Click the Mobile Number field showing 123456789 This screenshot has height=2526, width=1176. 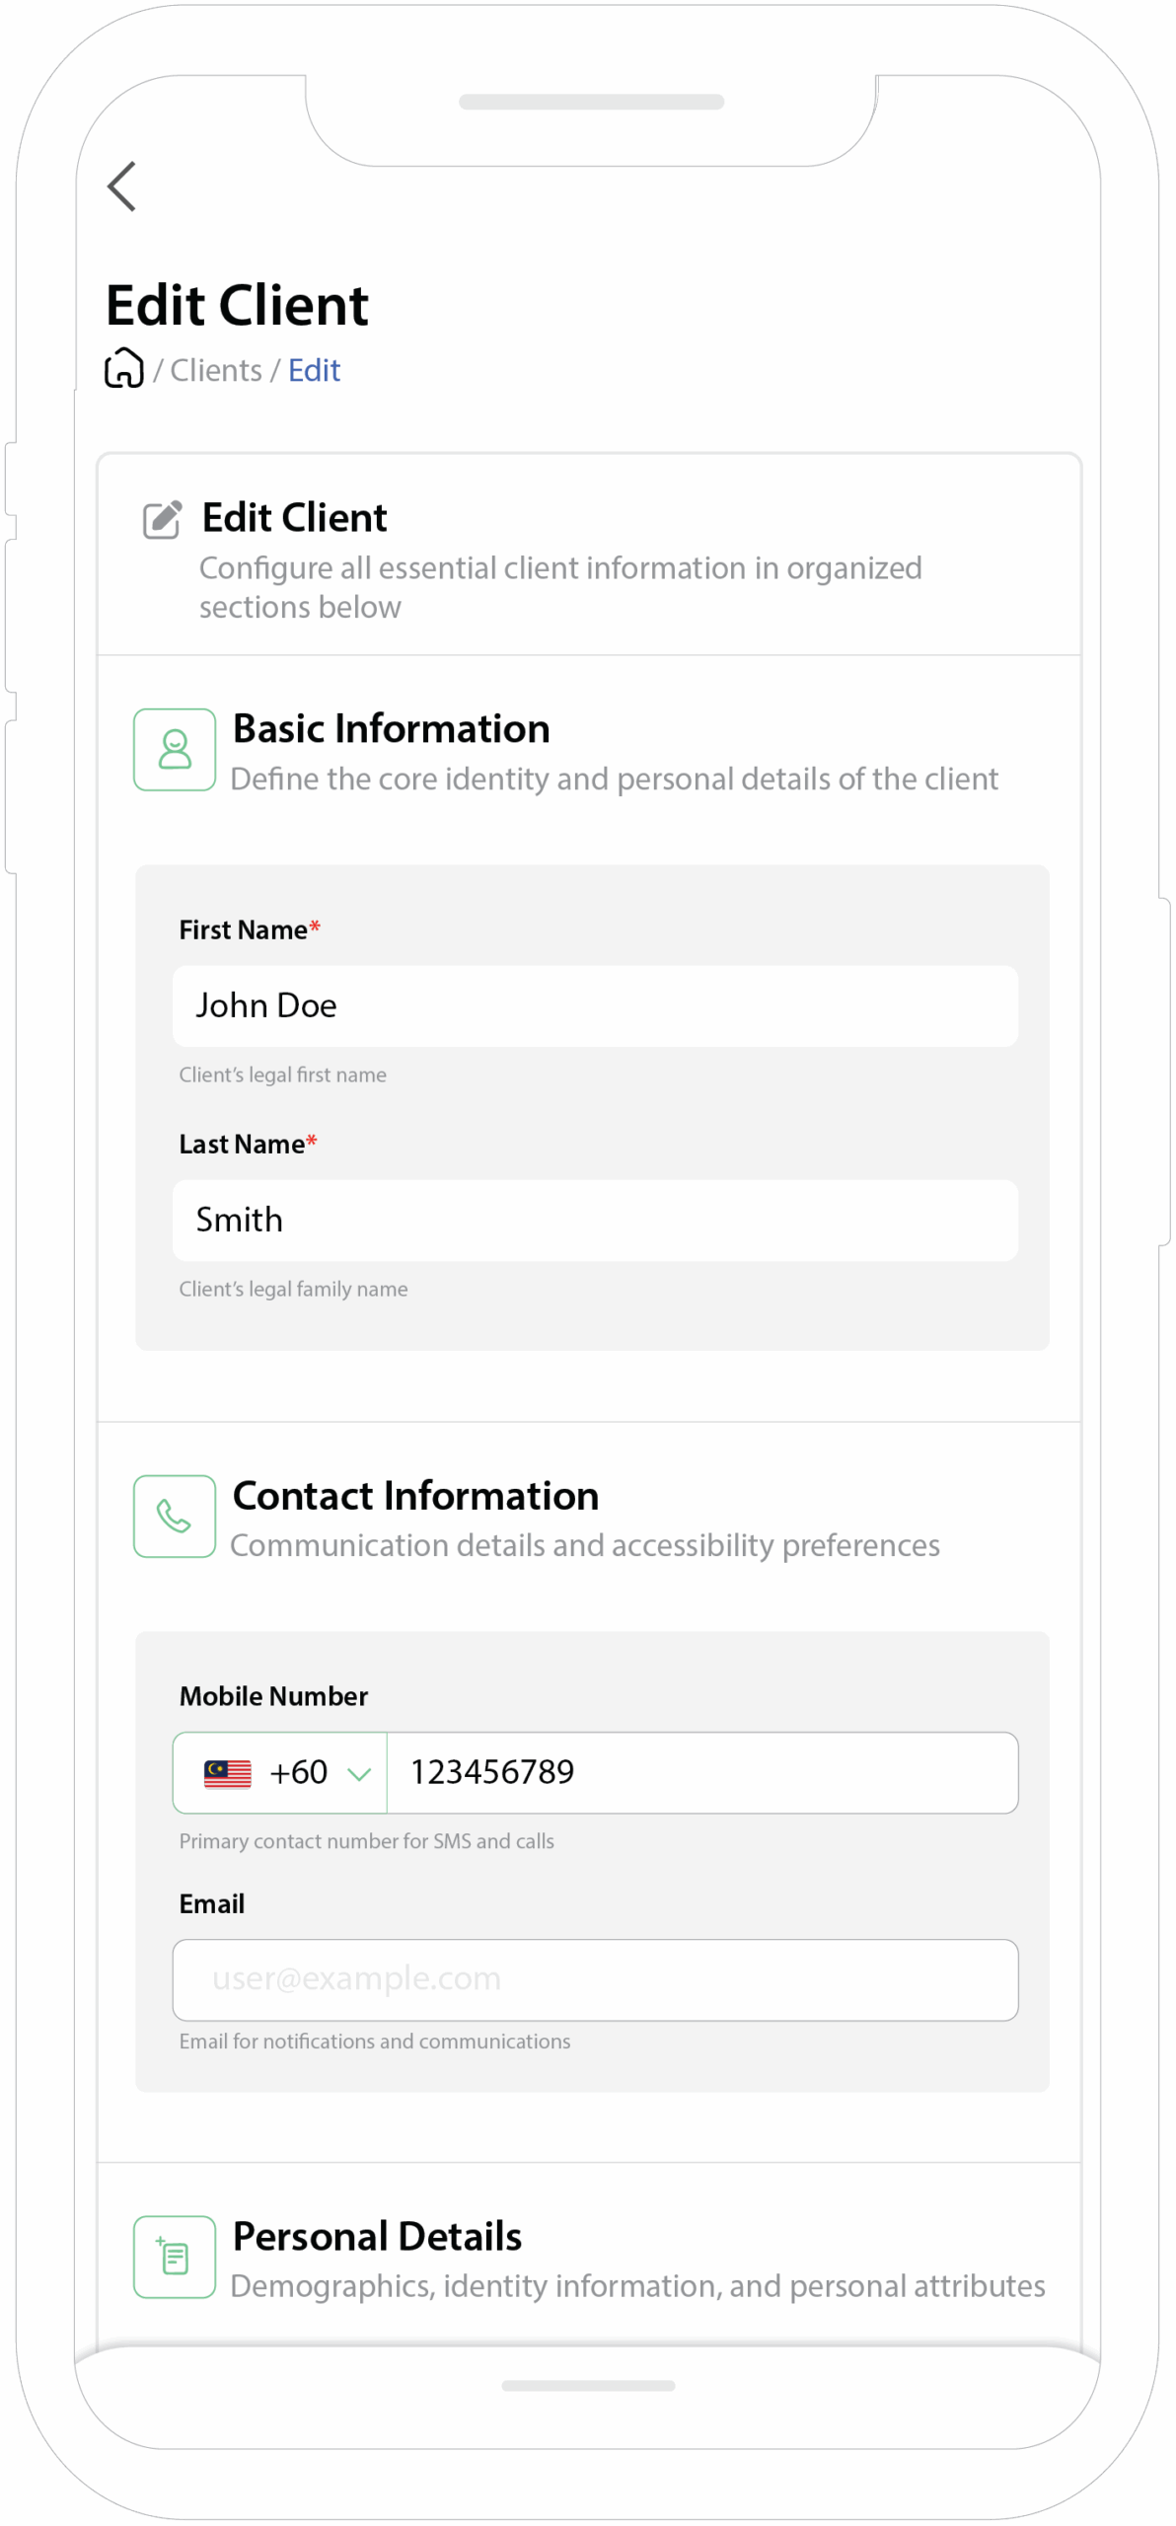(701, 1772)
